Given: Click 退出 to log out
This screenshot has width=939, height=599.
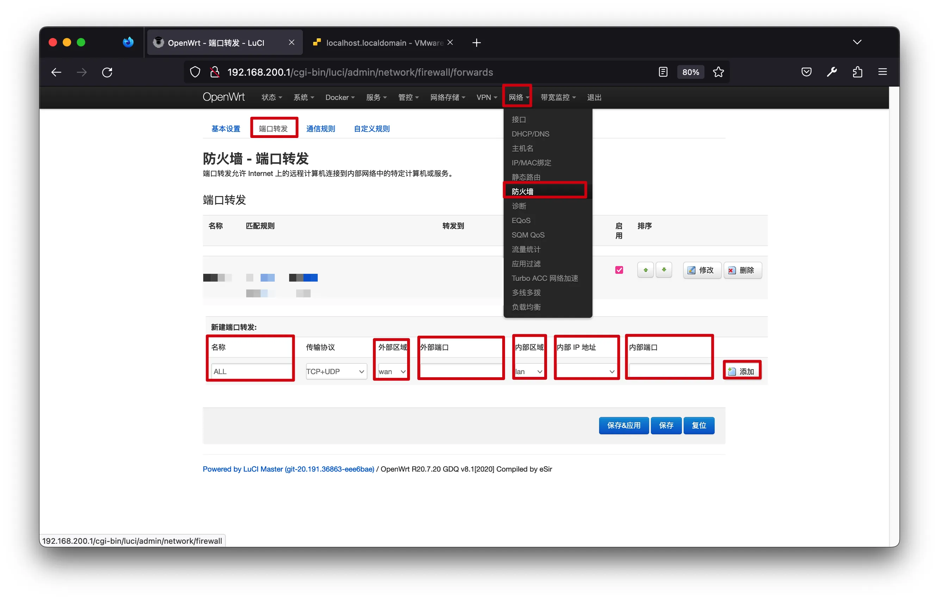Looking at the screenshot, I should pos(594,97).
